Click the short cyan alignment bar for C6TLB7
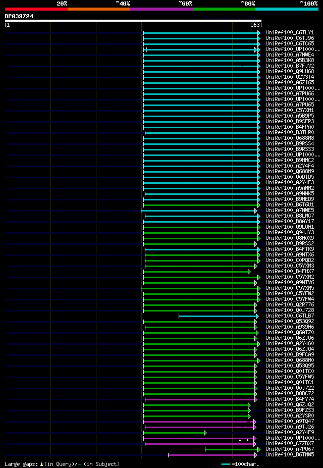 pos(219,316)
